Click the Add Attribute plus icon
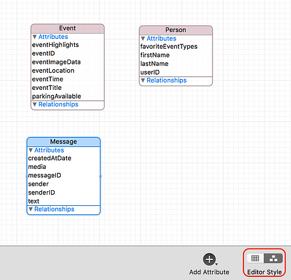291x280 pixels. 209,259
